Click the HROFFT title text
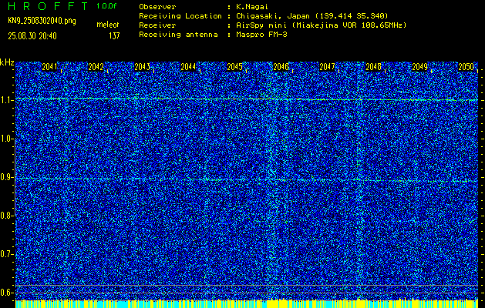This screenshot has height=308, width=485. (48, 6)
